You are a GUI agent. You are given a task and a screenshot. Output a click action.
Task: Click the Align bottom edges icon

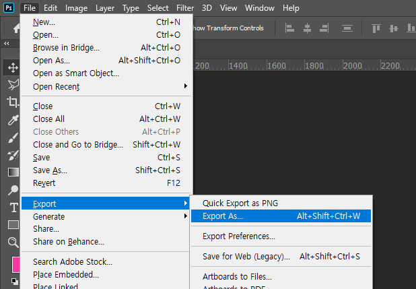tap(411, 28)
